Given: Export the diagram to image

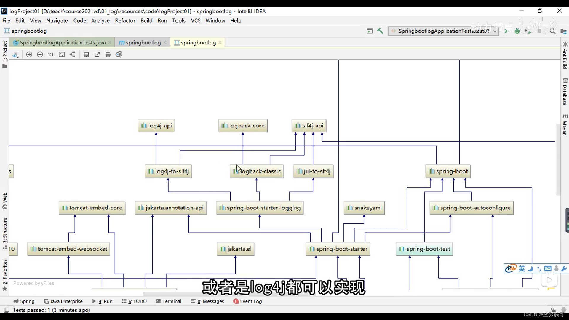Looking at the screenshot, I should click(97, 55).
